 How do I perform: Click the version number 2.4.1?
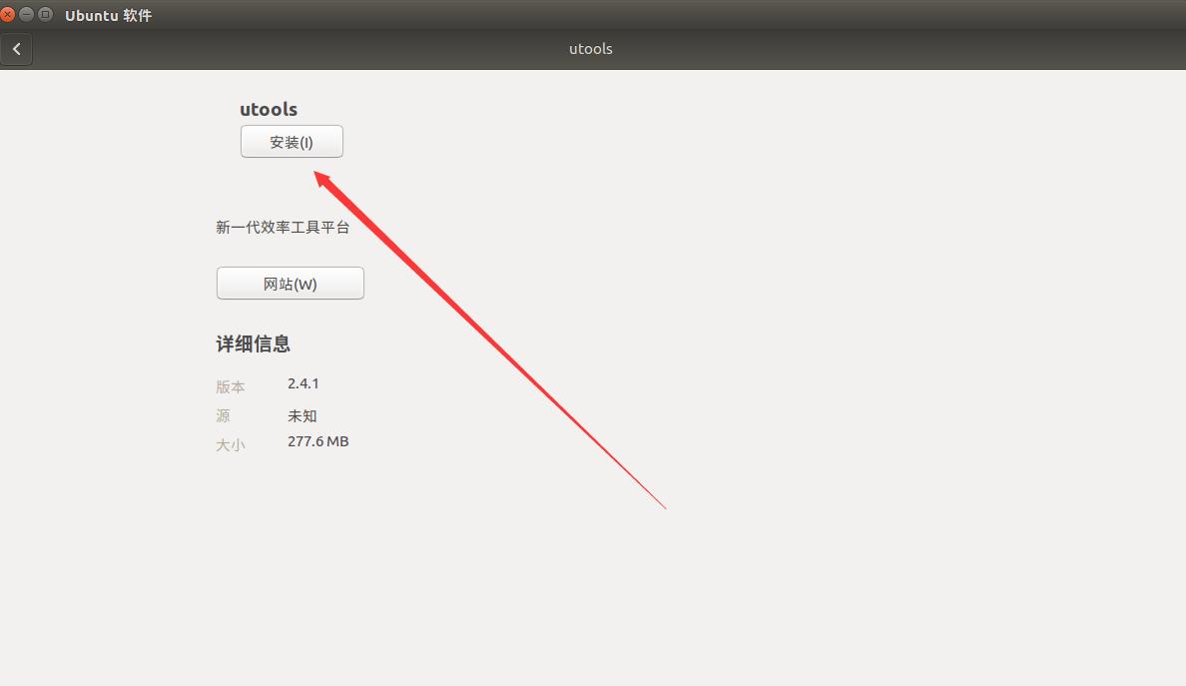click(x=300, y=383)
